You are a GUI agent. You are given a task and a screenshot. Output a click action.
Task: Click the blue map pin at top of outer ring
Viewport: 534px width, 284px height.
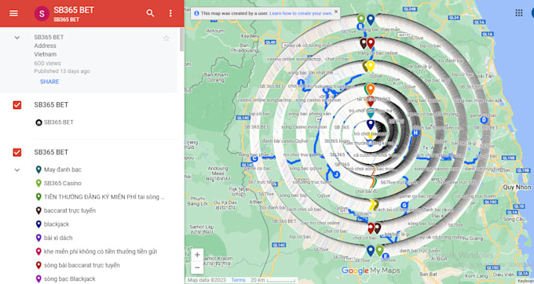click(x=371, y=20)
